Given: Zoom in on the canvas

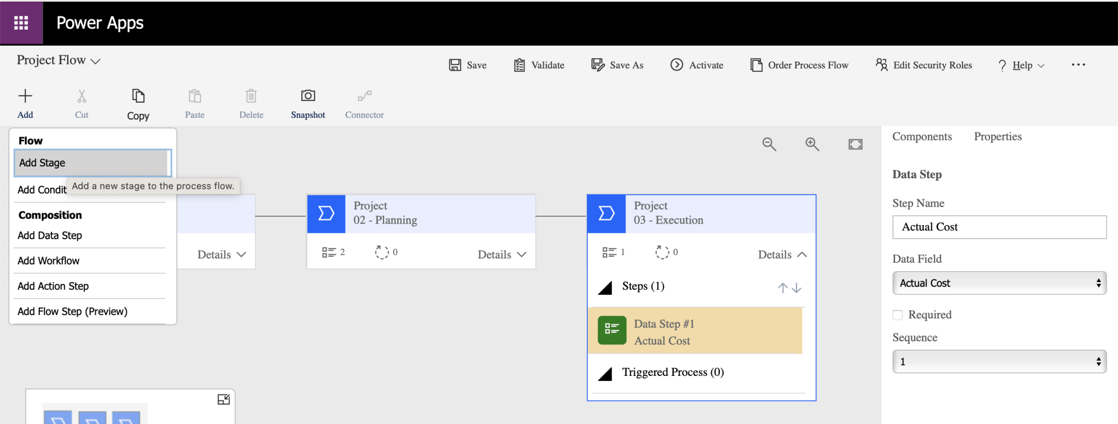Looking at the screenshot, I should [x=812, y=144].
